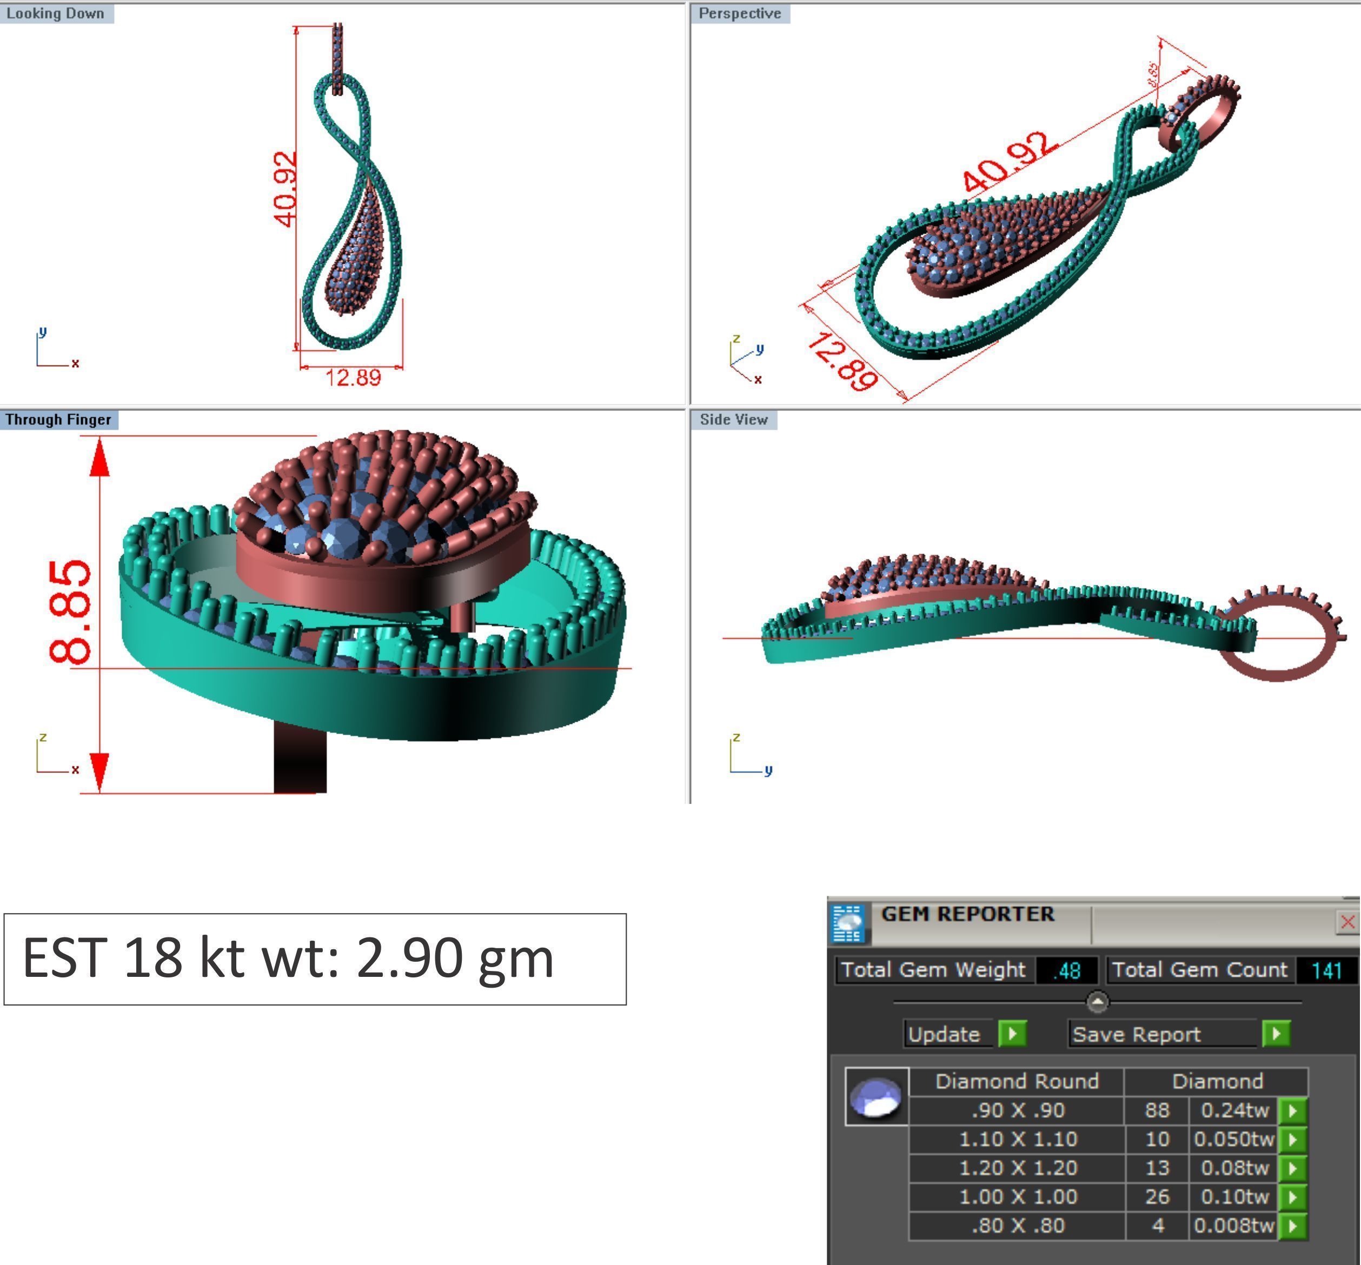Click the 0.050tw weight cell
Image resolution: width=1361 pixels, height=1265 pixels.
tap(1234, 1139)
